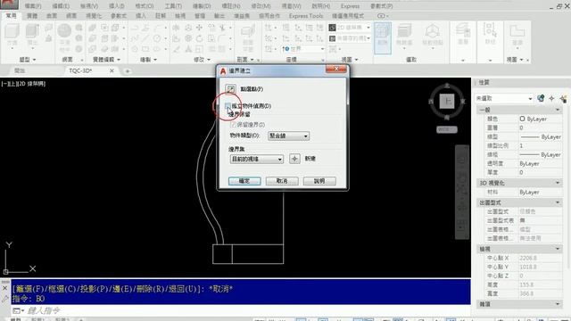Expand the Modify (修改) ribbon panel
Screen dimensions: 571x321
coord(203,60)
